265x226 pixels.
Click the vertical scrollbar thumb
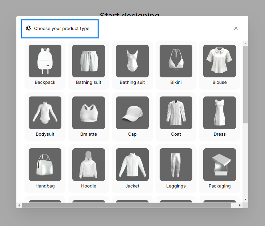pos(245,85)
